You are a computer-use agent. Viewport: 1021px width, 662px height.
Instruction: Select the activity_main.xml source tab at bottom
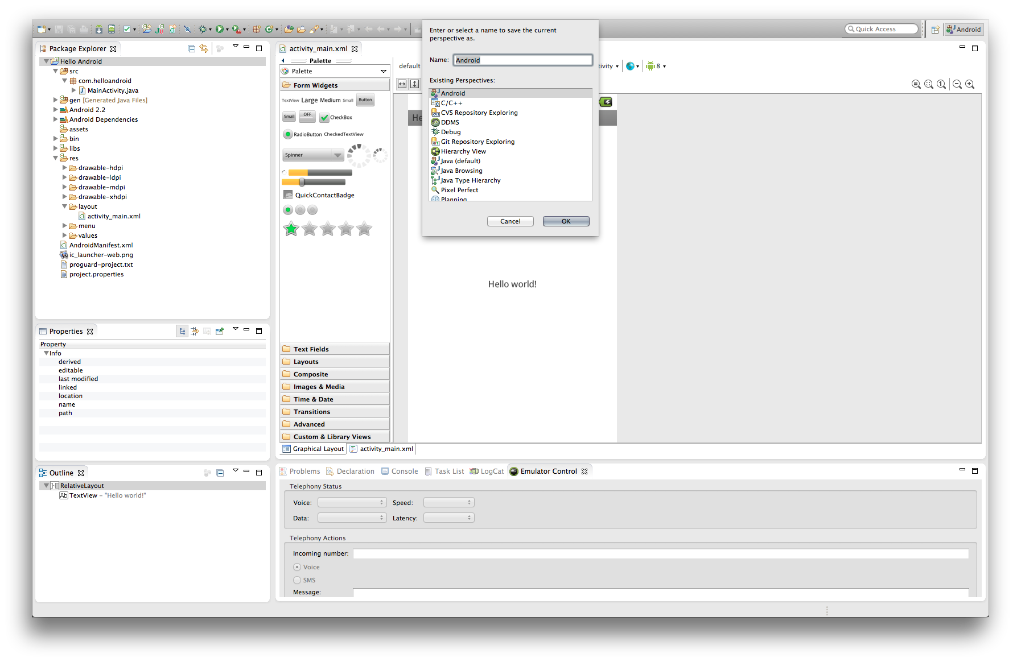coord(382,449)
